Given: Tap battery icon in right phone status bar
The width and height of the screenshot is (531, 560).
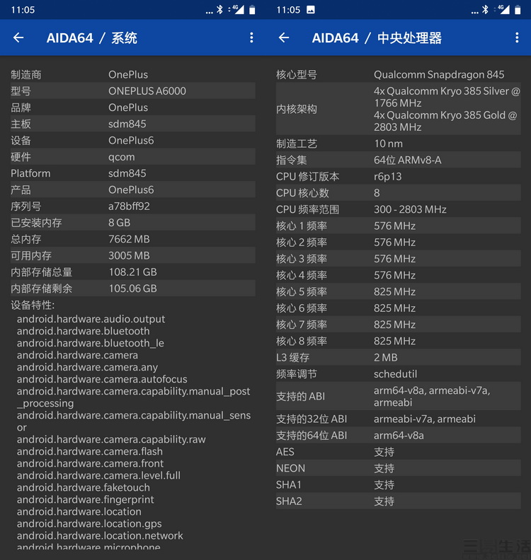Looking at the screenshot, I should (x=518, y=10).
